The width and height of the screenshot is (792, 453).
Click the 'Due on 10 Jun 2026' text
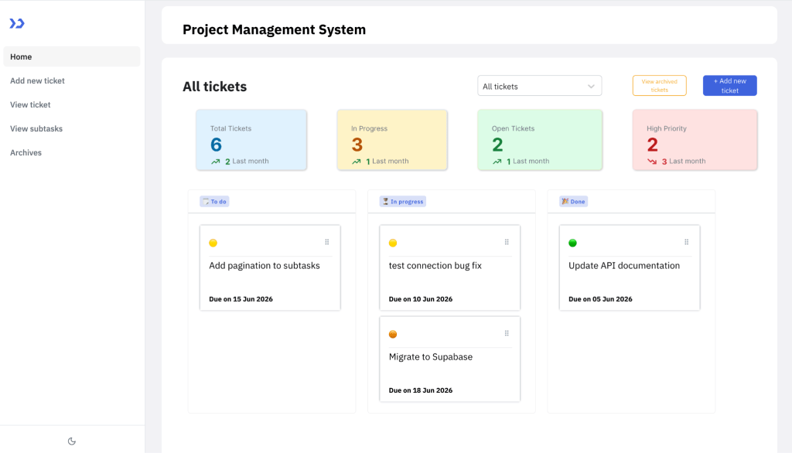(421, 299)
